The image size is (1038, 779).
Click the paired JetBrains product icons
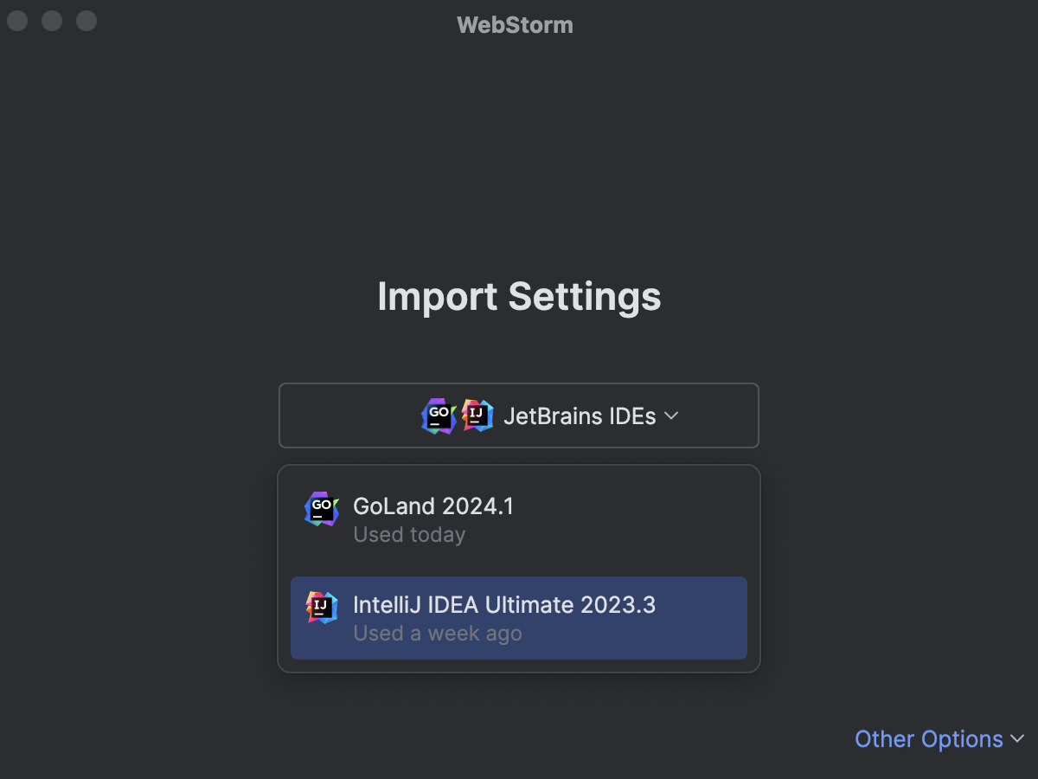(457, 415)
